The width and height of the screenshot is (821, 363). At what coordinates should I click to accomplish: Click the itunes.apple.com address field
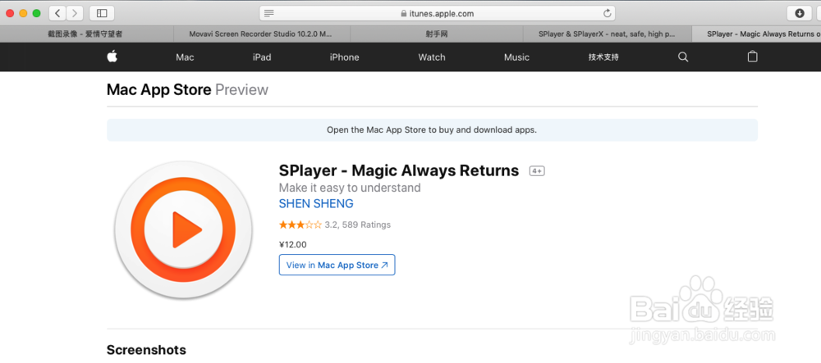tap(438, 13)
